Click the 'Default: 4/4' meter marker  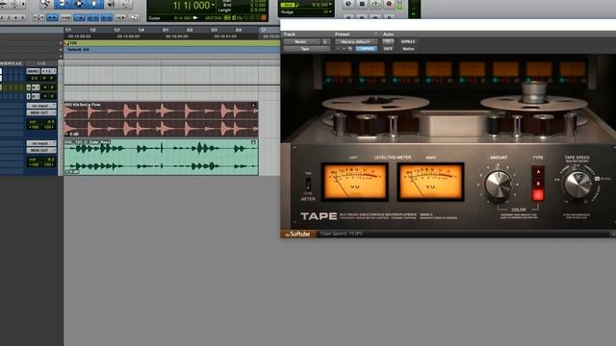[78, 50]
